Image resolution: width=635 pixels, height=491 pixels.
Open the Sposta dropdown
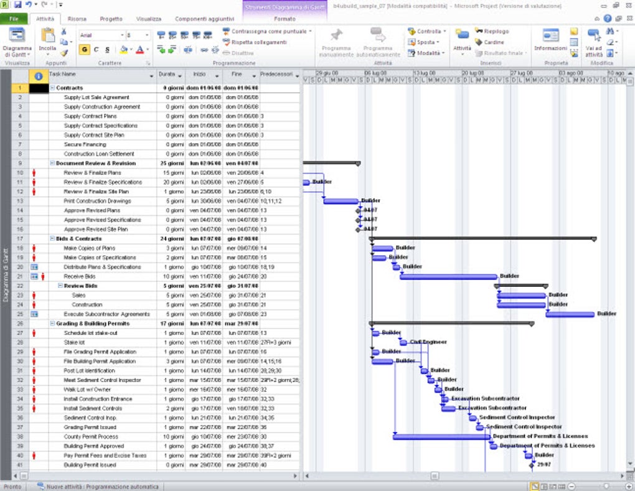coord(424,42)
